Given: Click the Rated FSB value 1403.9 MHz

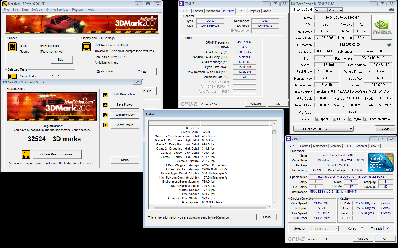Looking at the screenshot, I should tap(322, 218).
